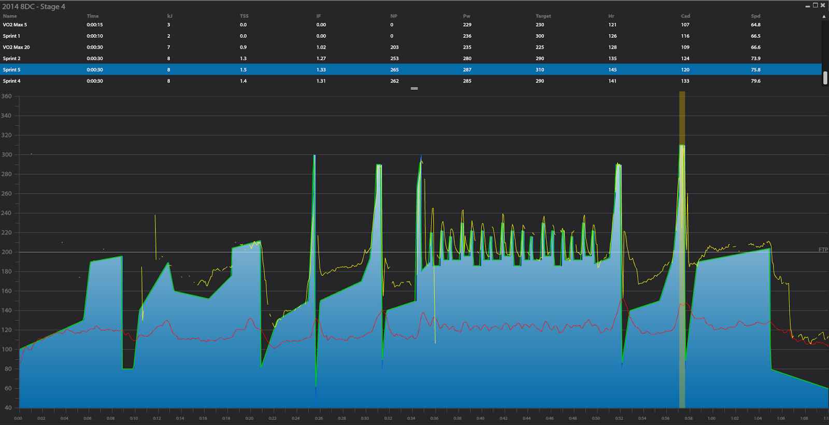The height and width of the screenshot is (425, 829).
Task: Click the 40 power axis label
Action: pos(8,408)
